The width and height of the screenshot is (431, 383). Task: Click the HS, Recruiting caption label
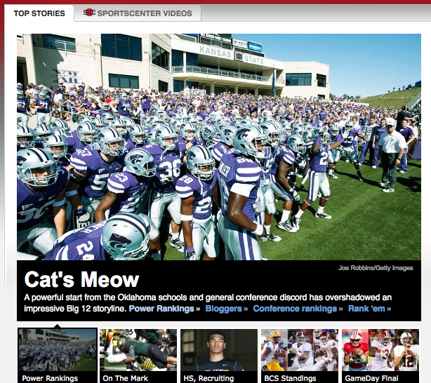coord(208,378)
